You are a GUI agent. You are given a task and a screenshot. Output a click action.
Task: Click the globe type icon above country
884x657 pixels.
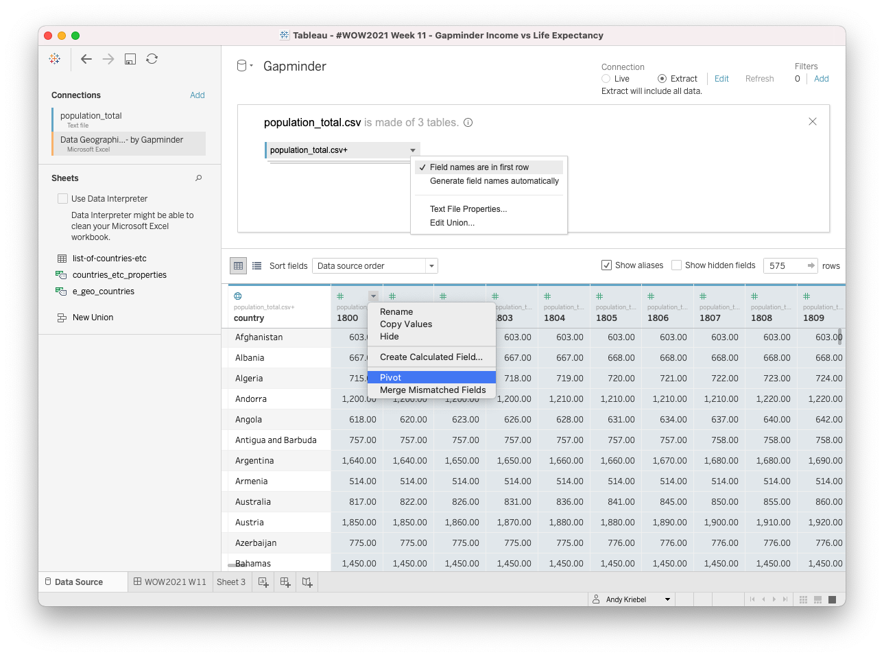tap(238, 296)
